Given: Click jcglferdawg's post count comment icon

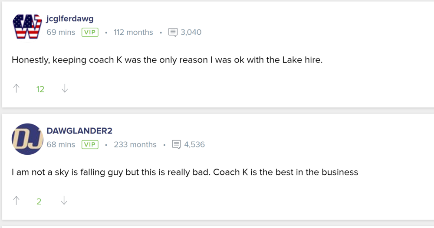Looking at the screenshot, I should 173,33.
